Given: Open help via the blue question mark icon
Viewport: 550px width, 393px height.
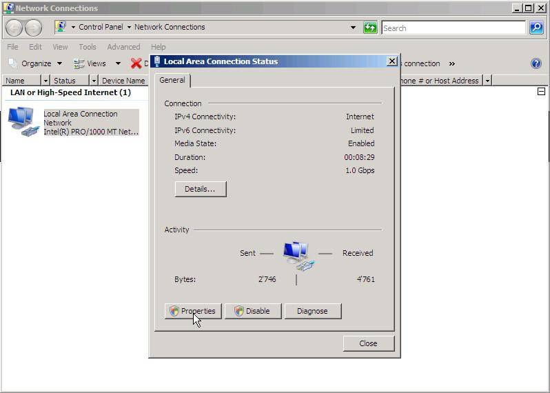Looking at the screenshot, I should (536, 63).
